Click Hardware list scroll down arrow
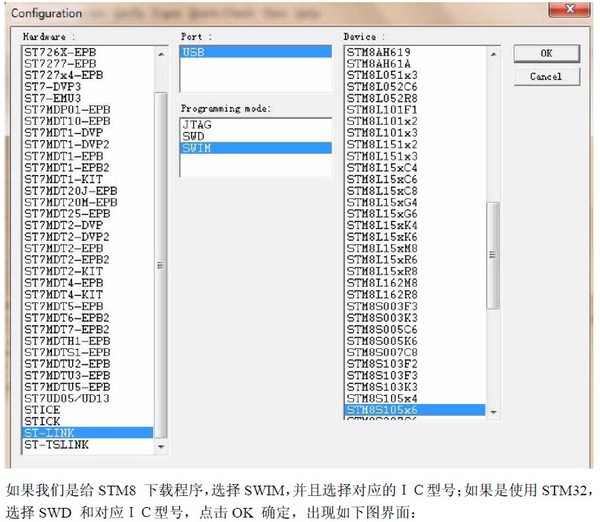The width and height of the screenshot is (600, 522). point(161,446)
